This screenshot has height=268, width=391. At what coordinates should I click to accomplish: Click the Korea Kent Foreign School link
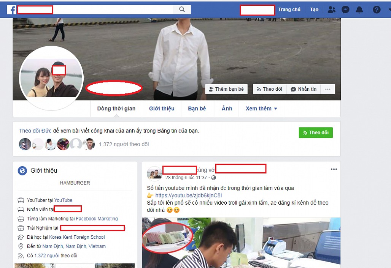coord(77,237)
